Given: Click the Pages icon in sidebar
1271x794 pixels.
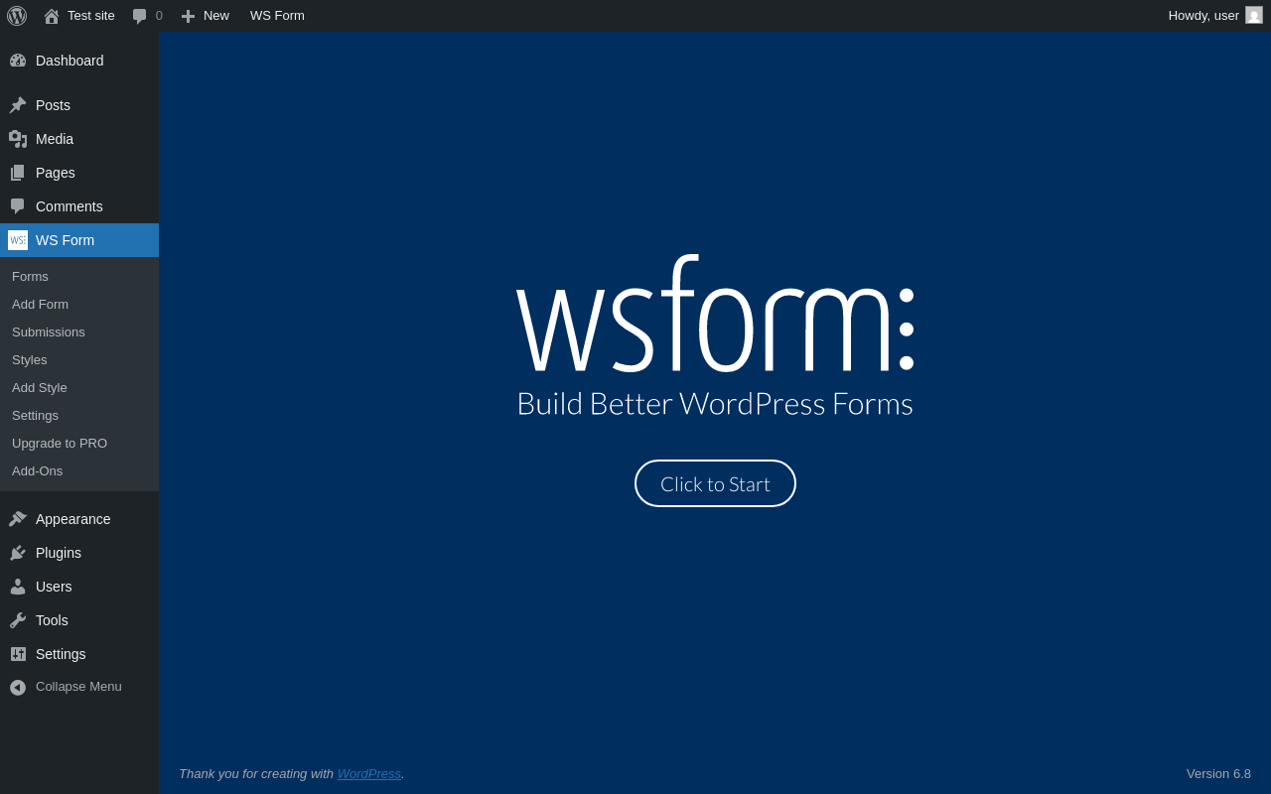Looking at the screenshot, I should point(18,173).
